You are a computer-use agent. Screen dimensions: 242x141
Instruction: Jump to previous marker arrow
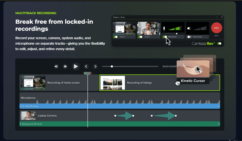point(86,66)
